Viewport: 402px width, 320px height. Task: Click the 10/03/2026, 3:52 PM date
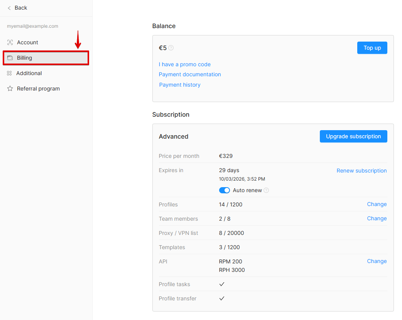point(242,179)
